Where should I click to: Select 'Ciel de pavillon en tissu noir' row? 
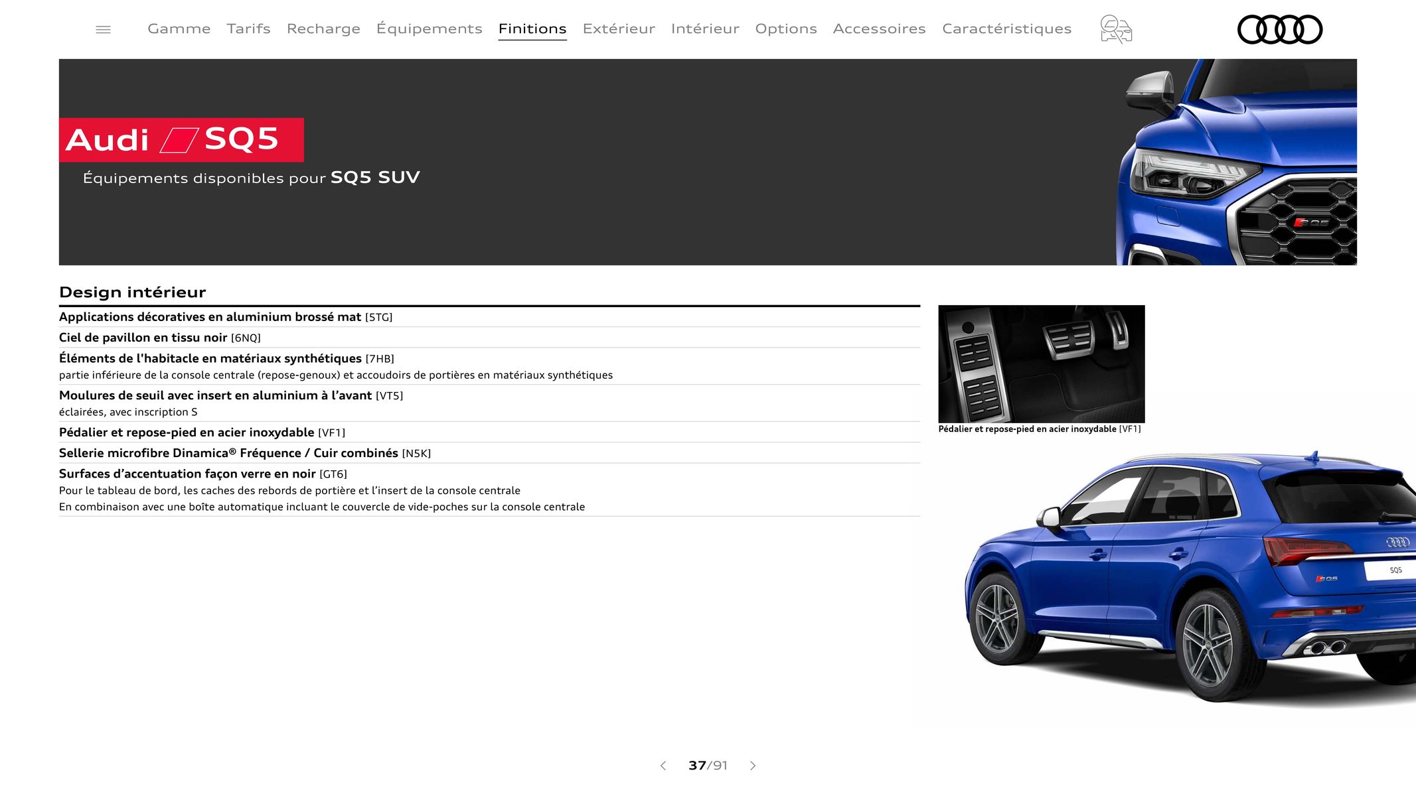489,338
